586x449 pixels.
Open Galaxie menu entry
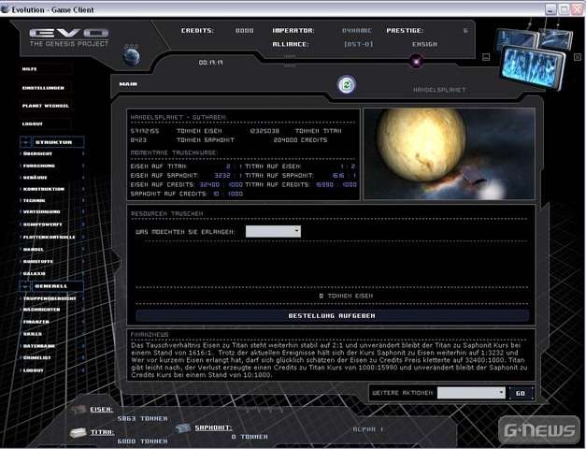coord(34,273)
